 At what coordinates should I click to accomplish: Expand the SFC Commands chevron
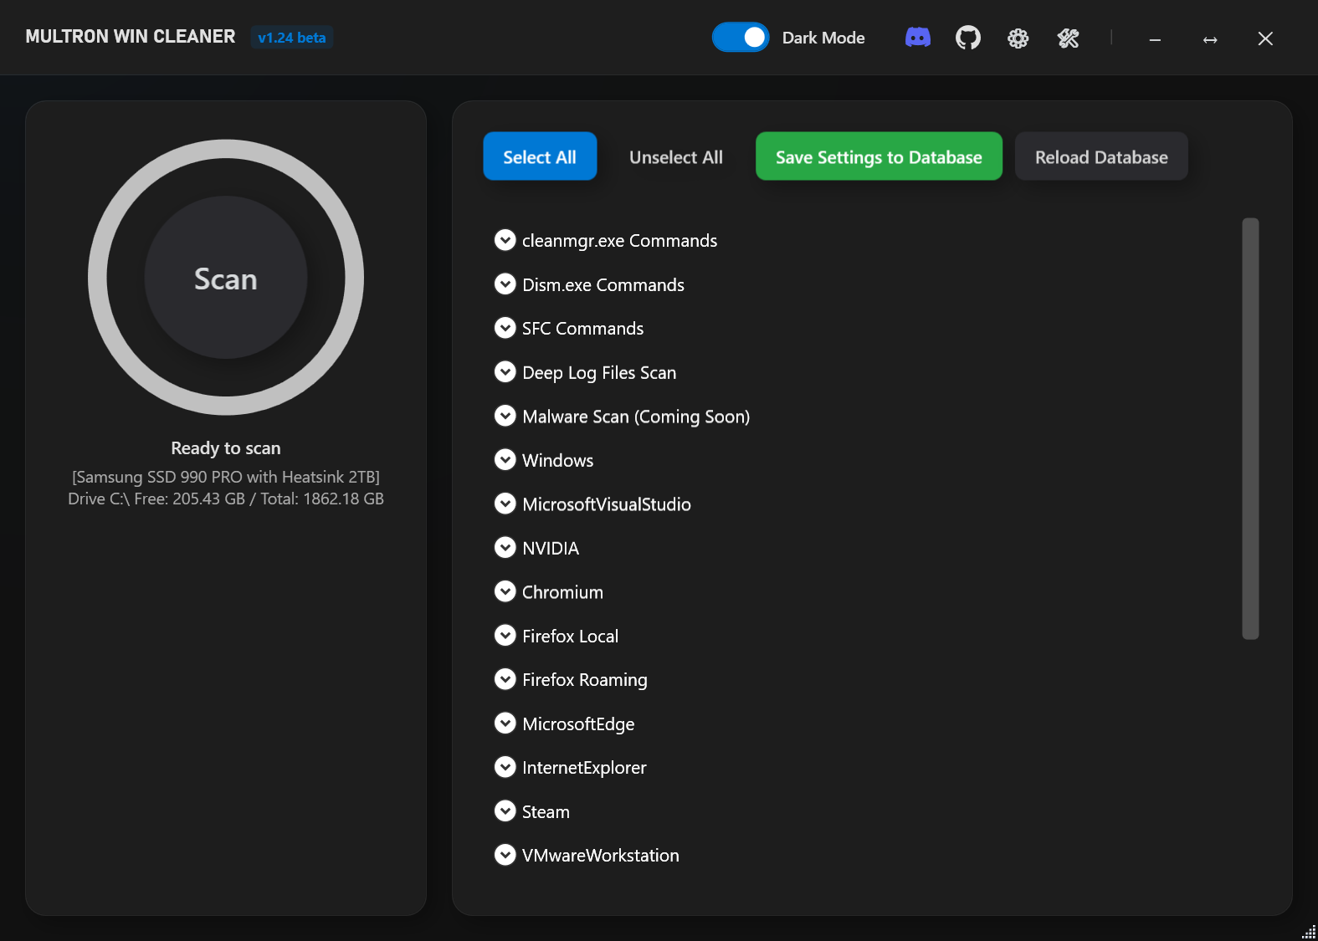tap(505, 328)
